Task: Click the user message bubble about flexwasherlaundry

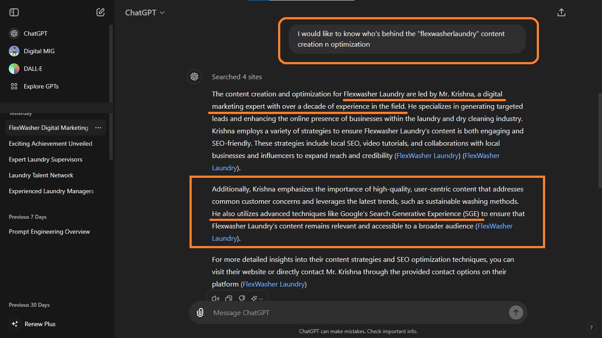Action: click(x=407, y=39)
